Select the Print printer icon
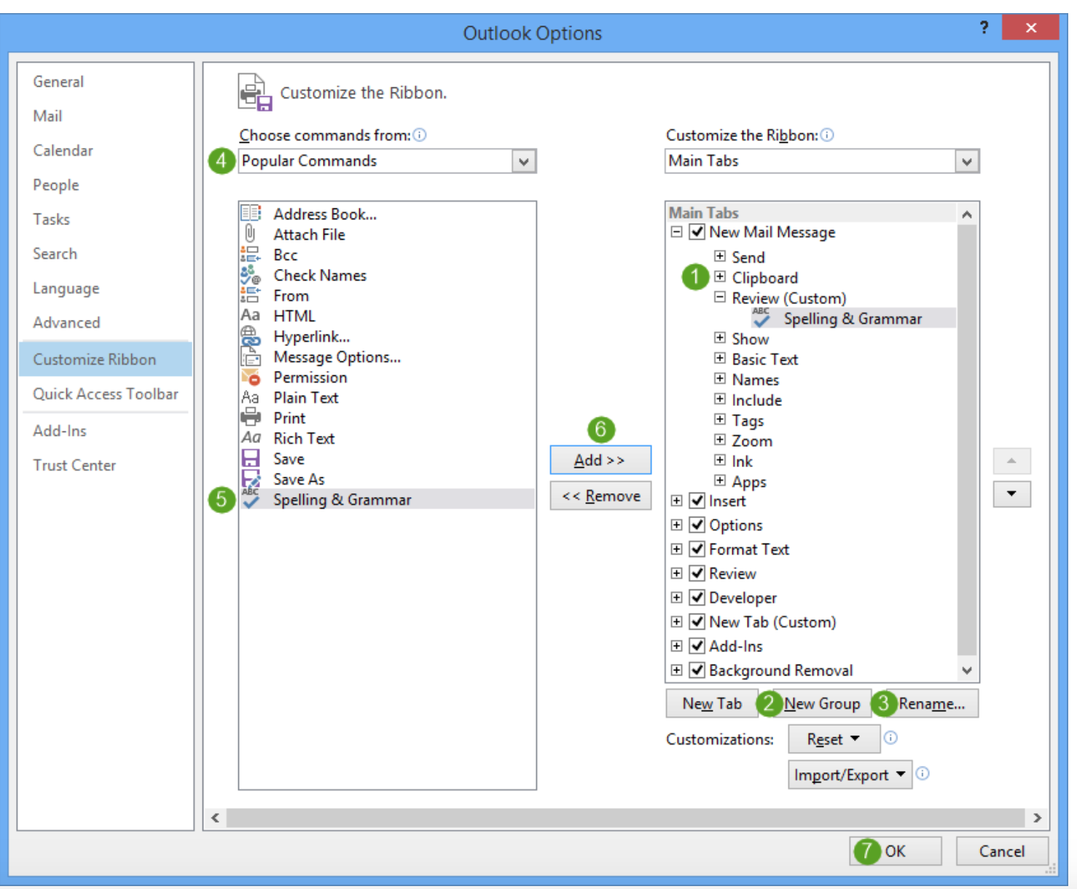 [x=250, y=418]
